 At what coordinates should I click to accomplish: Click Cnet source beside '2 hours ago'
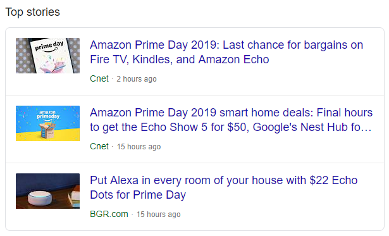coord(99,78)
